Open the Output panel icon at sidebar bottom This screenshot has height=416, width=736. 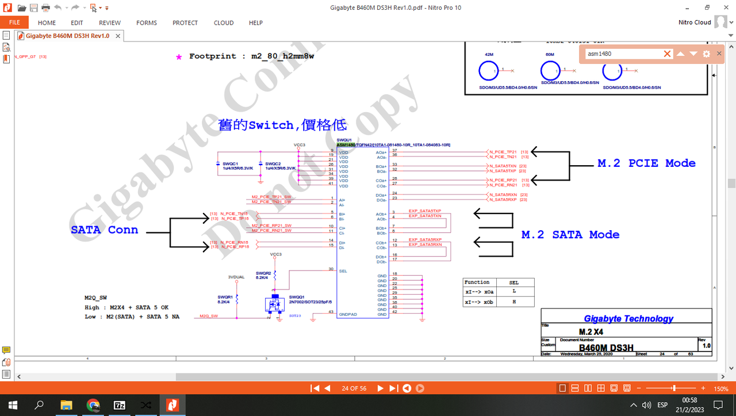click(x=6, y=373)
